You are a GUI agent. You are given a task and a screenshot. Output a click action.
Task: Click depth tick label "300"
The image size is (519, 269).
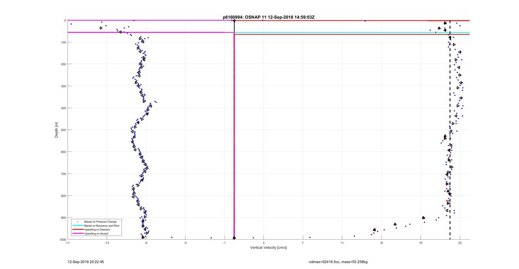pyautogui.click(x=63, y=86)
